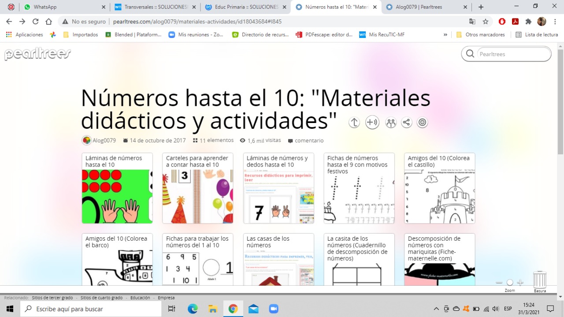Open the Amigos del 10 castillo thumbnail

tap(439, 196)
